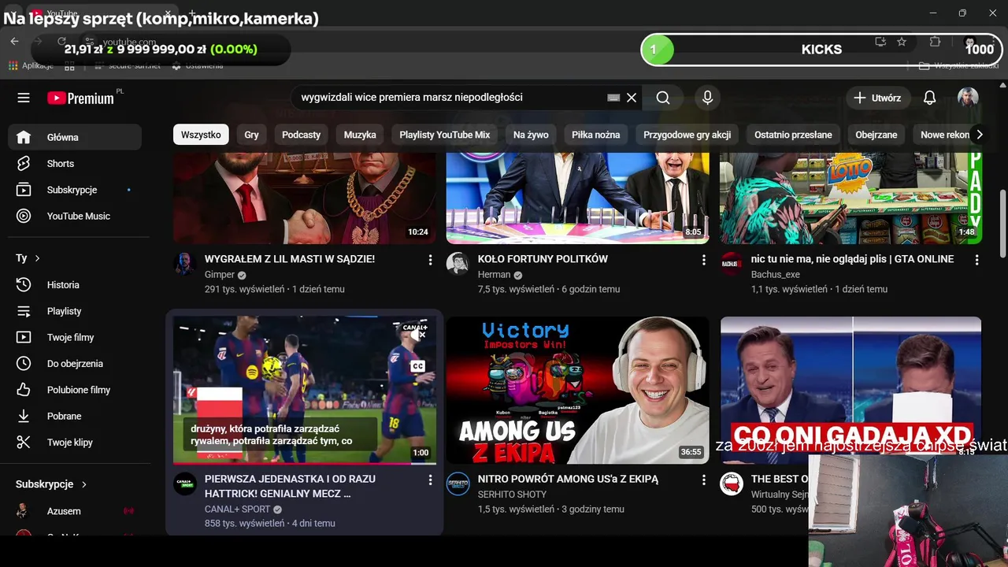Clear the search box with X
The width and height of the screenshot is (1008, 567).
(631, 98)
